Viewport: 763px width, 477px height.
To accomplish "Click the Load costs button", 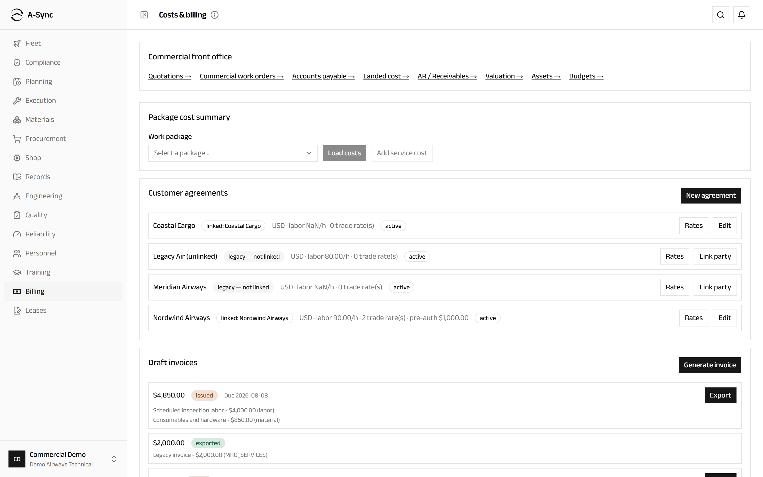I will 344,153.
